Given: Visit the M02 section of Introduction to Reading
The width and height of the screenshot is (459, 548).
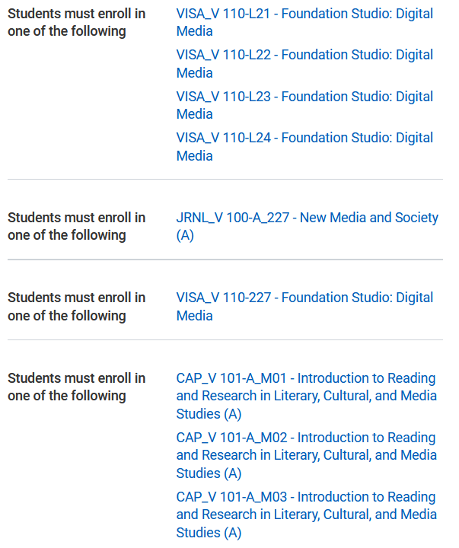Looking at the screenshot, I should [x=307, y=455].
